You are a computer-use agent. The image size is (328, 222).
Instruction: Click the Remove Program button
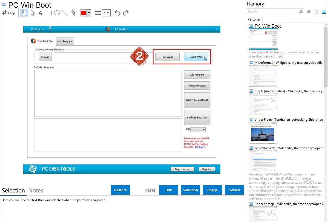(197, 86)
